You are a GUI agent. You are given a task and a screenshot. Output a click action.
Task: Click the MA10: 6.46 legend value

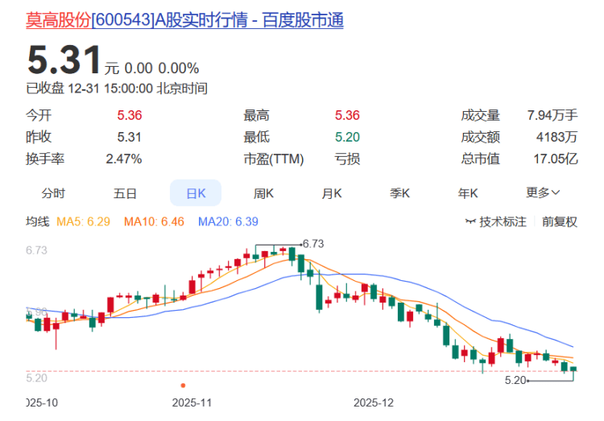[x=154, y=221]
